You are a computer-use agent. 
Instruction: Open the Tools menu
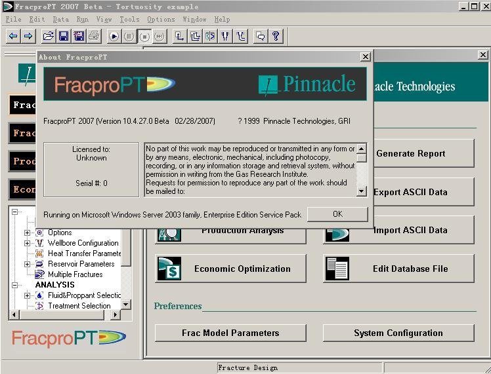129,20
